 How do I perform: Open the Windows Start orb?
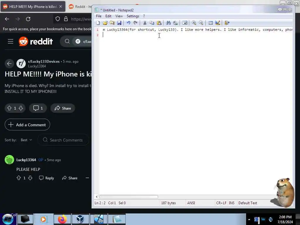(x=8, y=219)
